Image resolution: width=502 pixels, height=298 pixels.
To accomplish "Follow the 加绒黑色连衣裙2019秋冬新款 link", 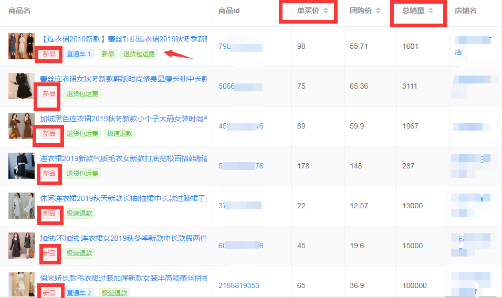I will click(123, 119).
